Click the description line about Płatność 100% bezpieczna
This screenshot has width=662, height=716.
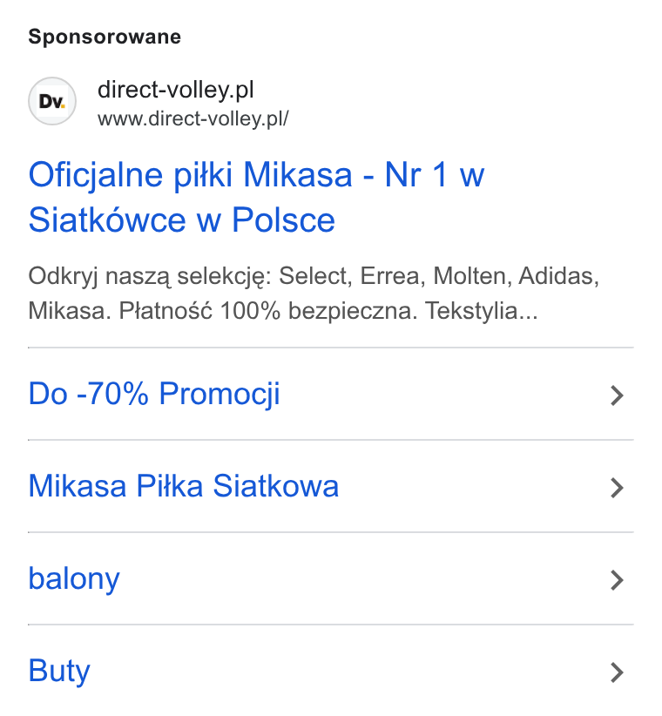(283, 311)
